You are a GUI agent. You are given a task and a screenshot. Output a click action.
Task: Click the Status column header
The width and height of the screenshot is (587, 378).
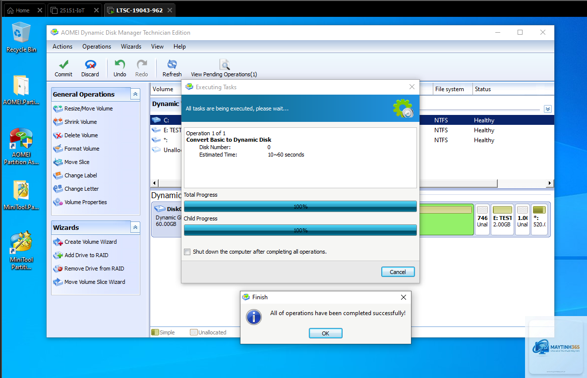pyautogui.click(x=513, y=89)
